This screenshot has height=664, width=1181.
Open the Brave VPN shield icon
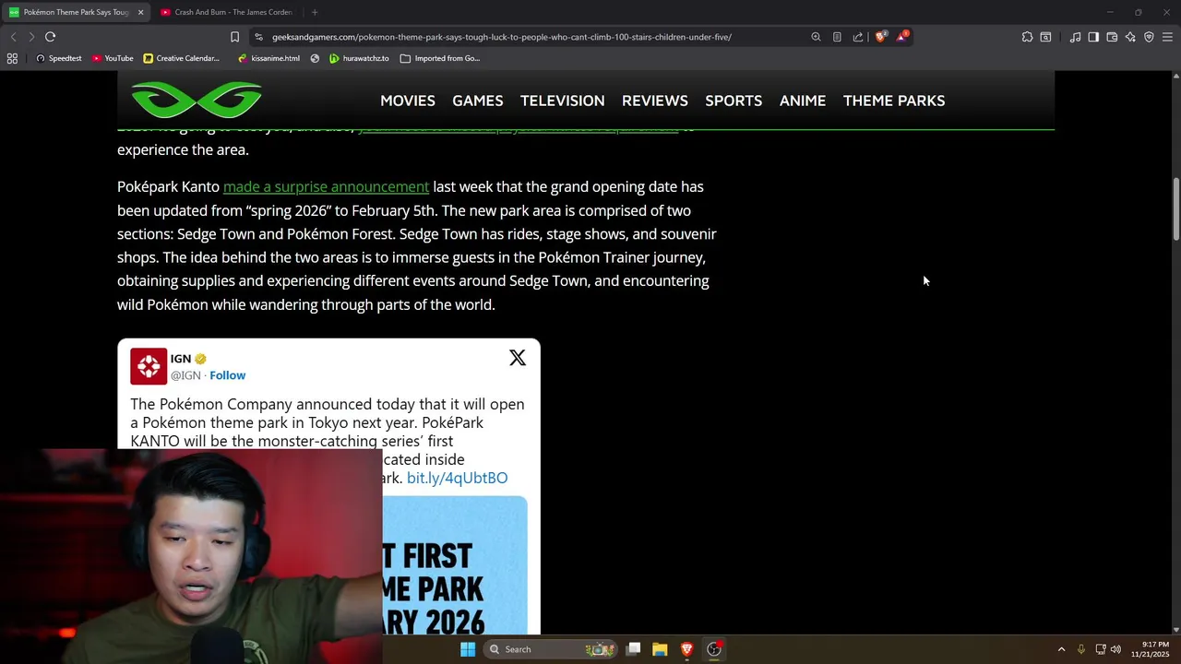[1149, 37]
